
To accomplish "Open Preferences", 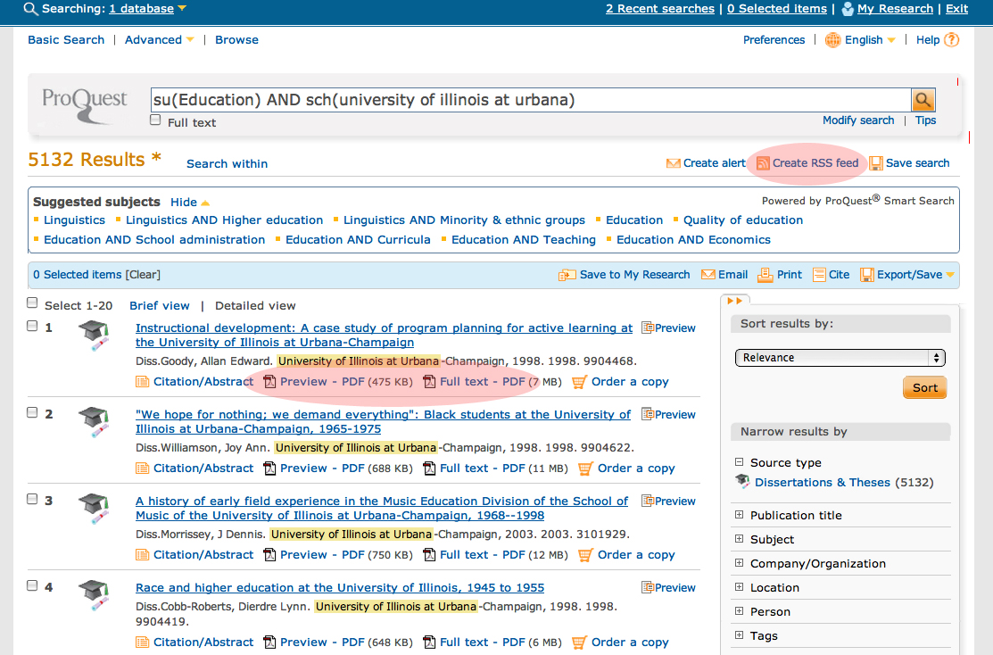I will coord(774,40).
